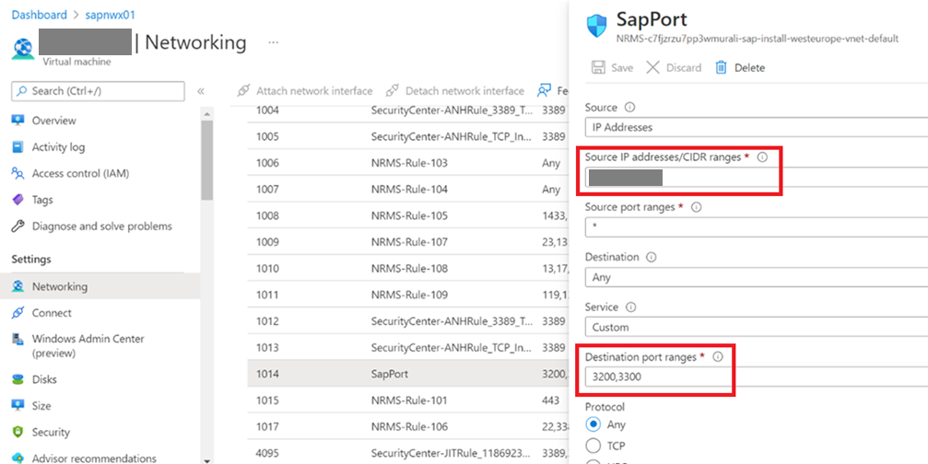Click the Dashboard breadcrumb link
This screenshot has width=928, height=464.
39,15
